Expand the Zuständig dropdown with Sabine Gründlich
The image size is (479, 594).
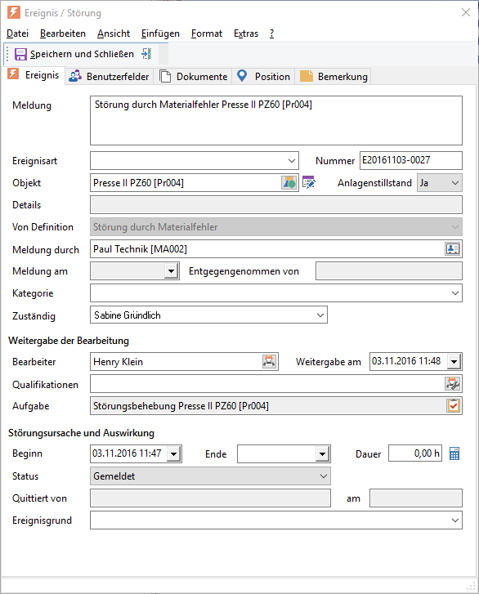[x=320, y=315]
